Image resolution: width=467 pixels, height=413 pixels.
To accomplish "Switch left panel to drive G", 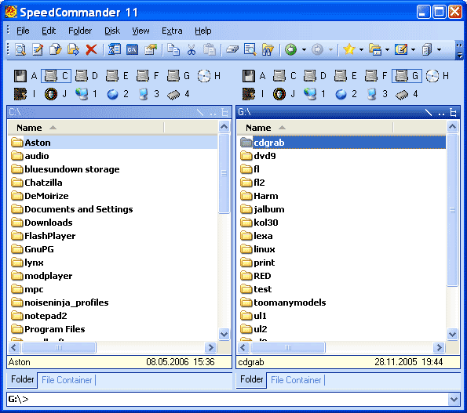I will click(178, 76).
